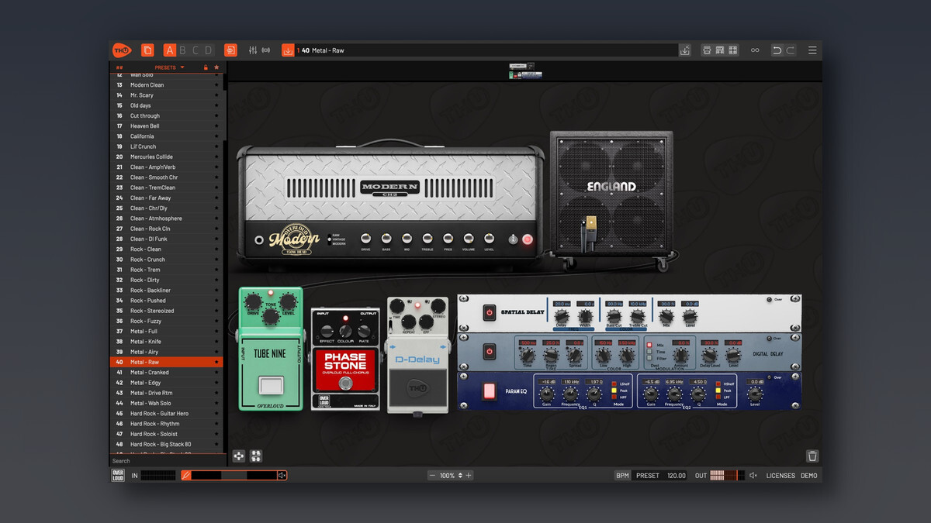Image resolution: width=931 pixels, height=523 pixels.
Task: Switch to variation D
Action: pyautogui.click(x=208, y=50)
